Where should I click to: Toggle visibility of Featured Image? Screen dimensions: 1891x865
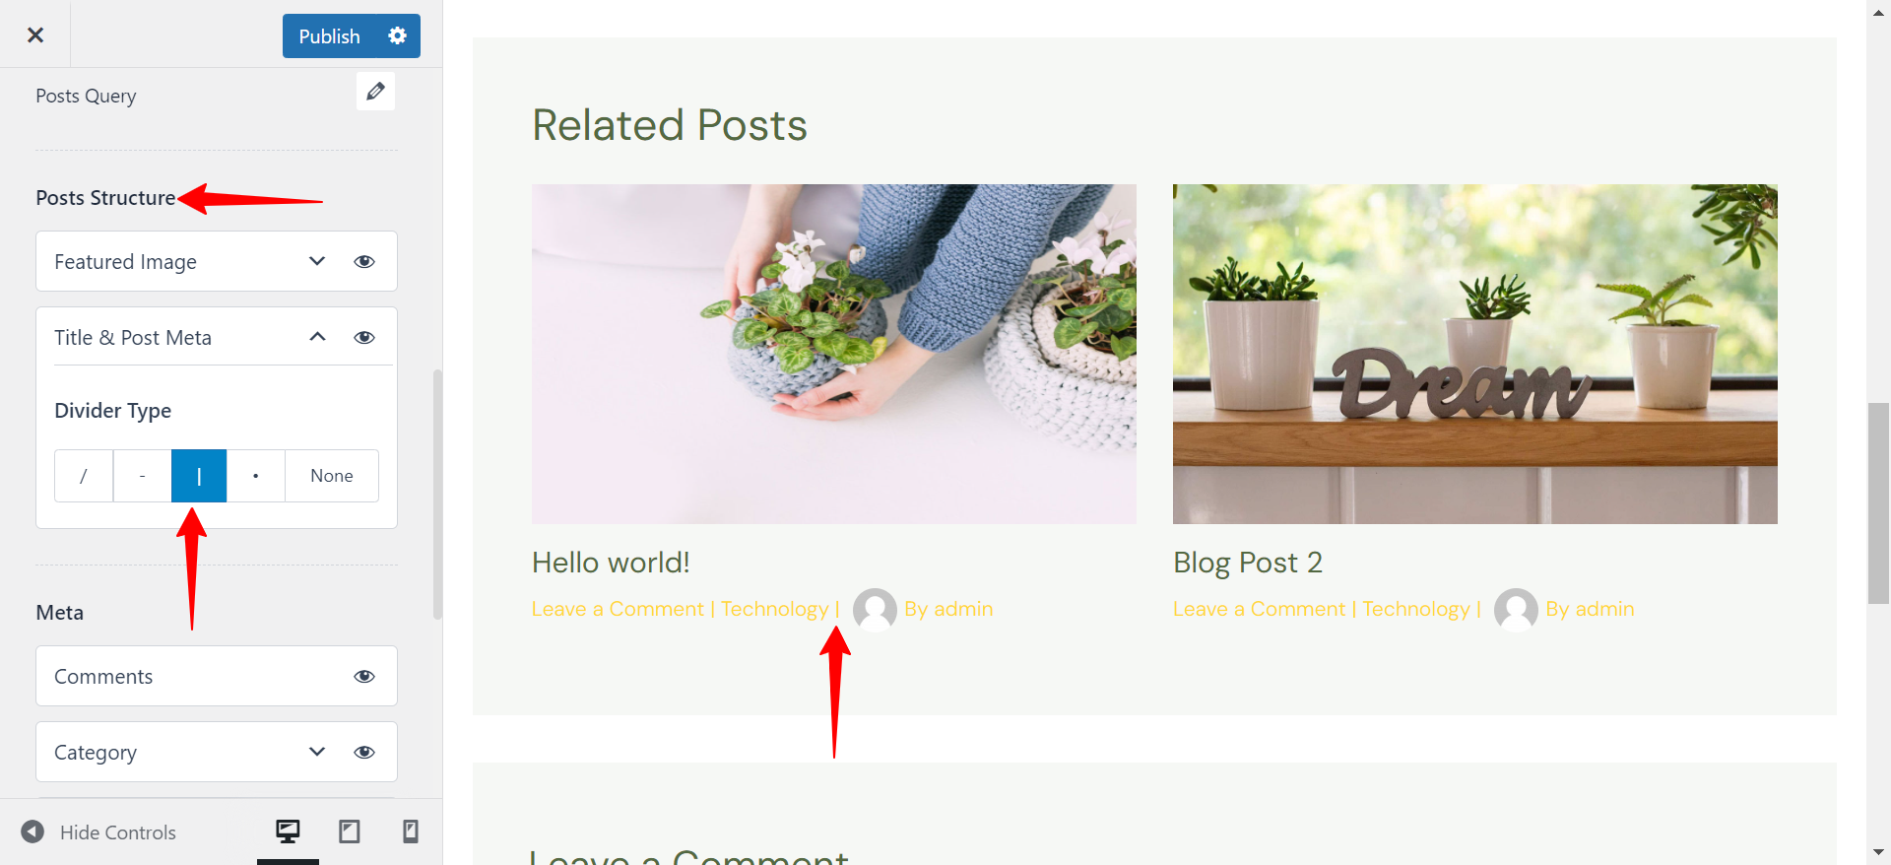364,261
